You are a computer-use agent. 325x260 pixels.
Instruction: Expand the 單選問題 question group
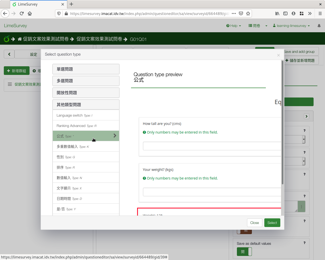pyautogui.click(x=86, y=69)
